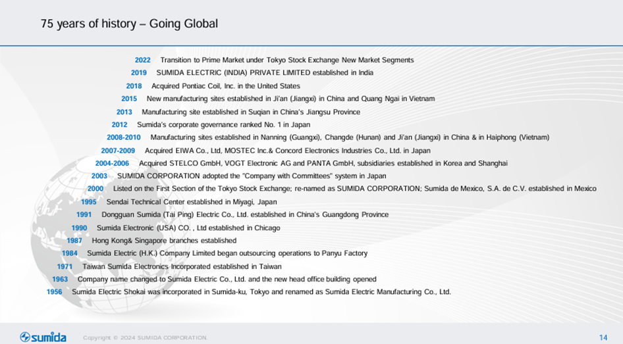
Task: Select the page number 14
Action: pyautogui.click(x=603, y=337)
